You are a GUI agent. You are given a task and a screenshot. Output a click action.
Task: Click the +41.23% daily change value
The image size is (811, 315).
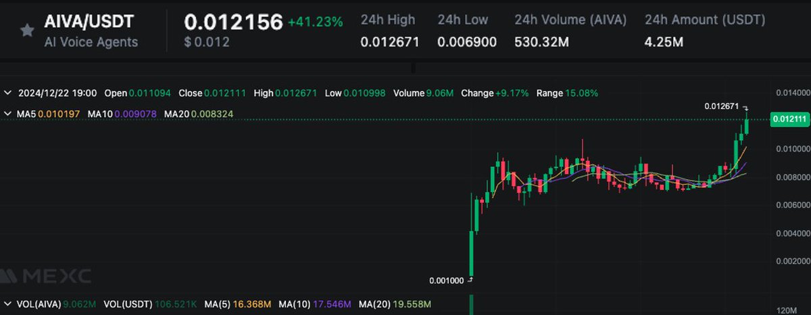click(x=316, y=22)
